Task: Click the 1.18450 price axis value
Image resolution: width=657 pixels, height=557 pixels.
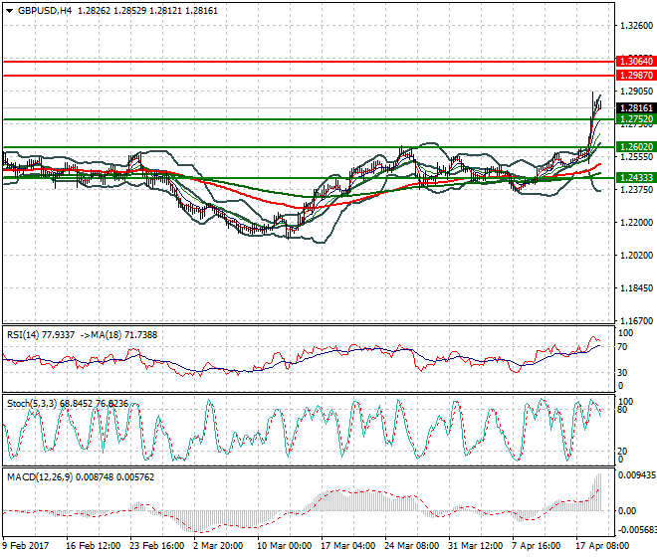Action: pos(636,288)
